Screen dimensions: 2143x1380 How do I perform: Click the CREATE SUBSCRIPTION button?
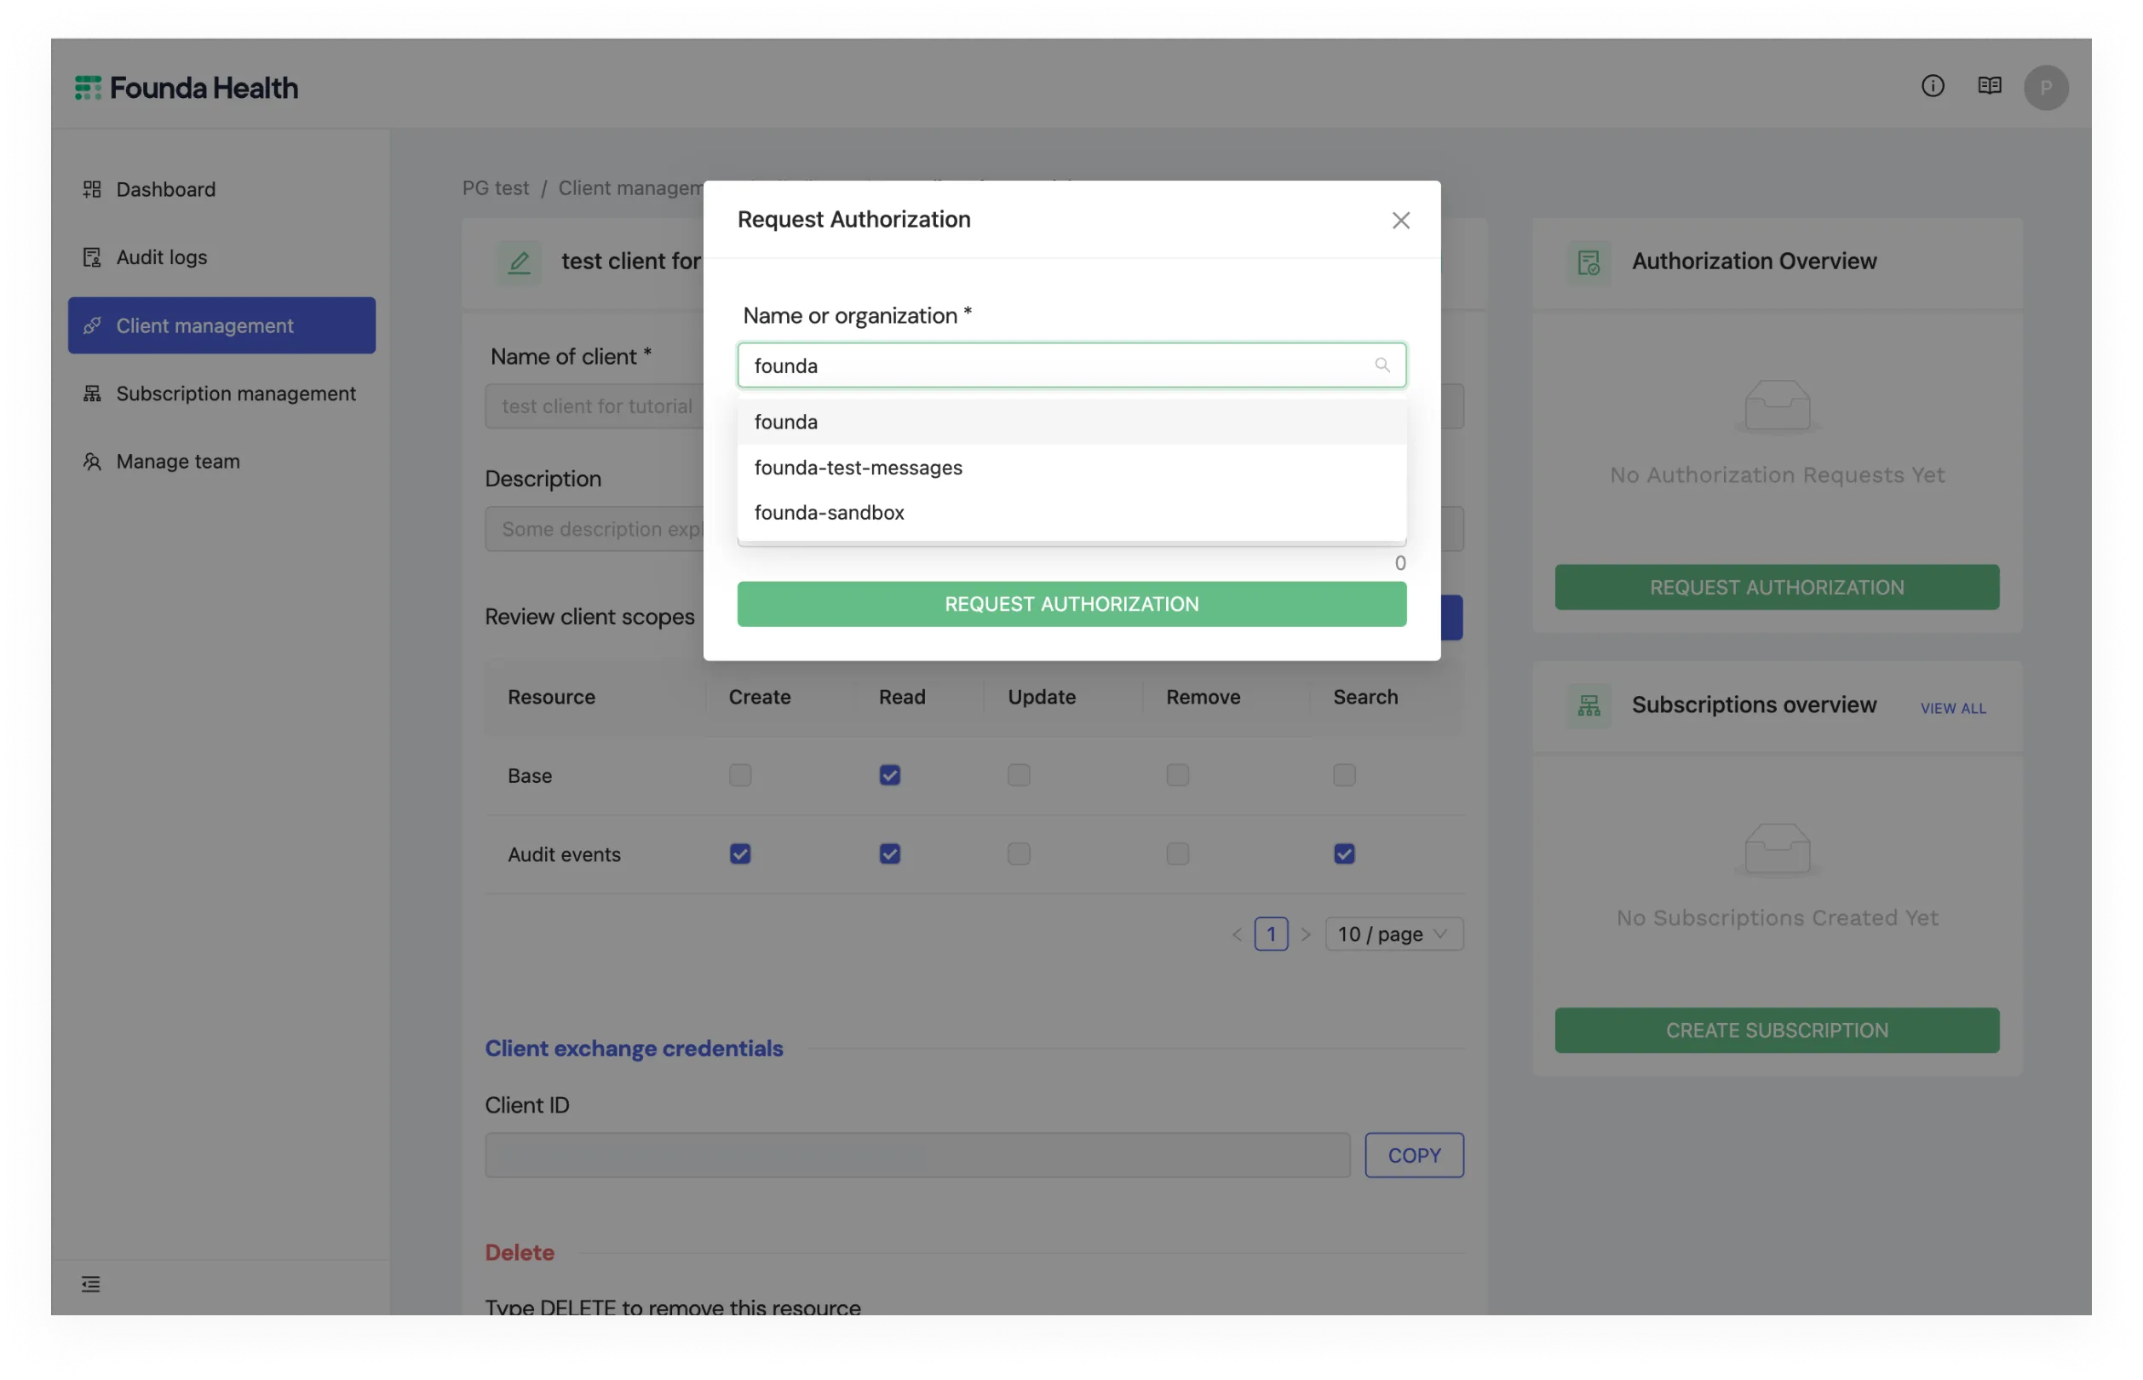pyautogui.click(x=1777, y=1031)
